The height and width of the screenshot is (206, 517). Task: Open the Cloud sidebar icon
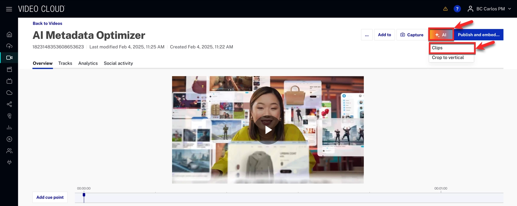pyautogui.click(x=9, y=93)
